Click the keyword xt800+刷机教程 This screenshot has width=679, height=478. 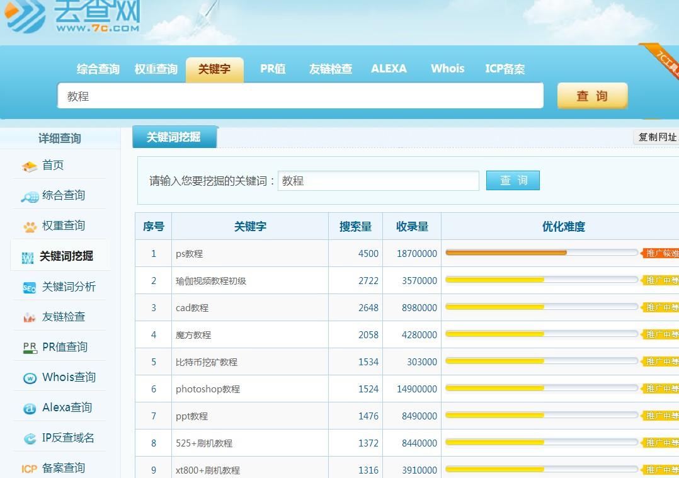[x=208, y=470]
